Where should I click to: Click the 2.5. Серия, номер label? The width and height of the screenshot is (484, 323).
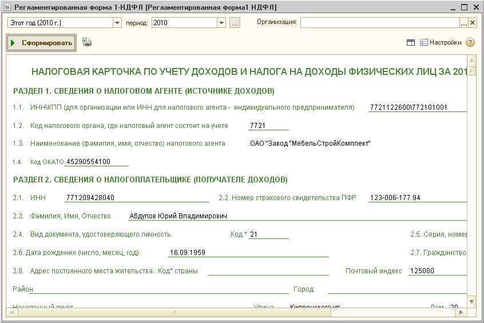[x=438, y=234]
